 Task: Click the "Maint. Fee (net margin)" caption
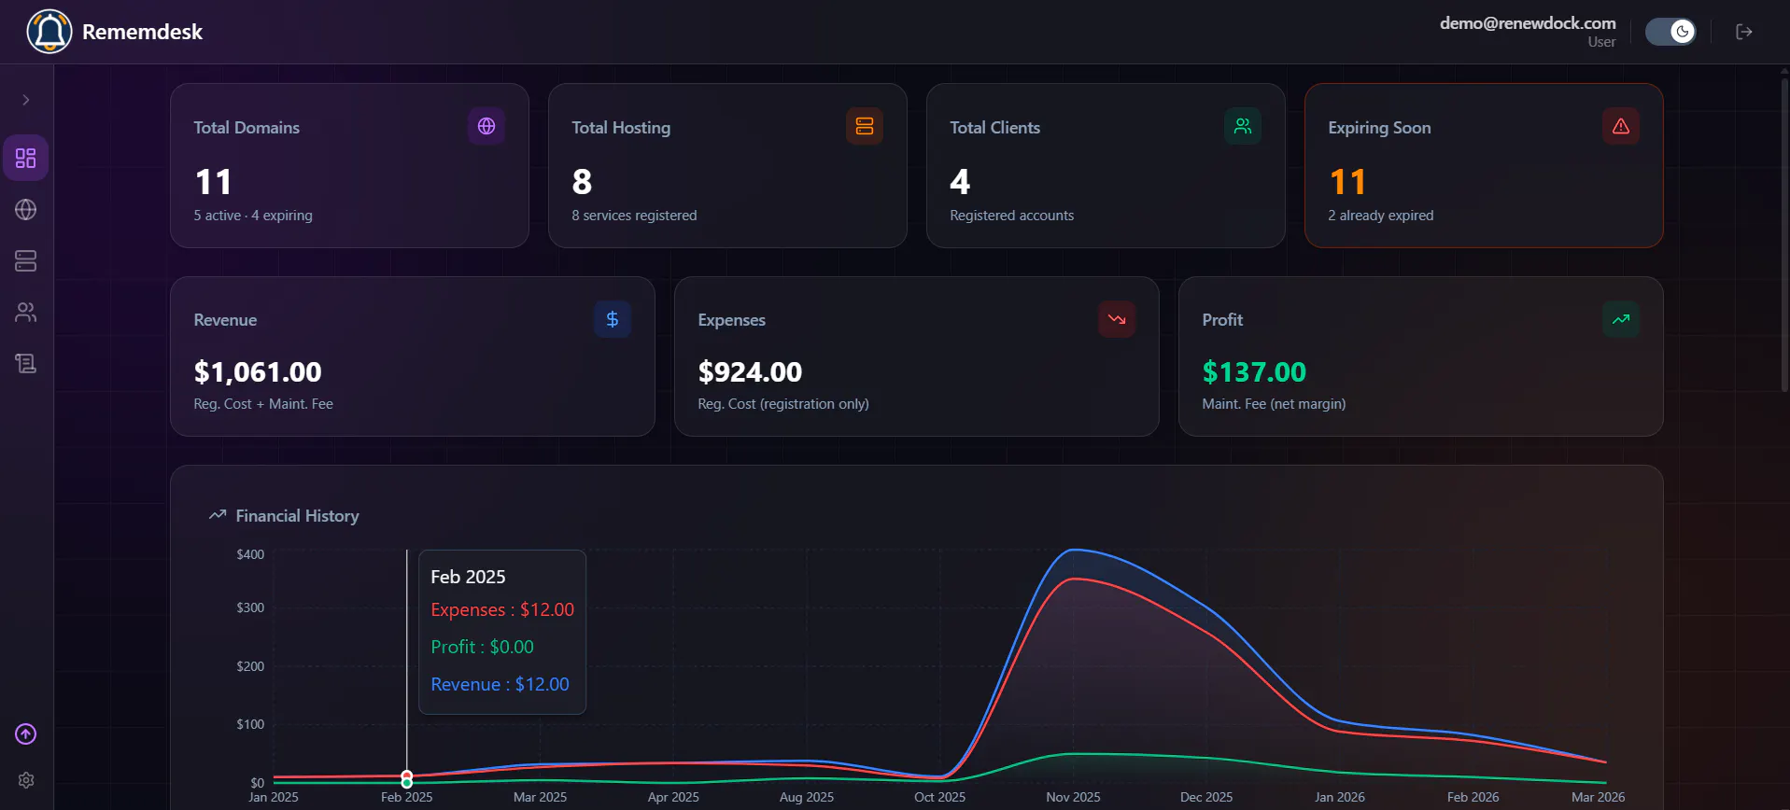point(1274,404)
